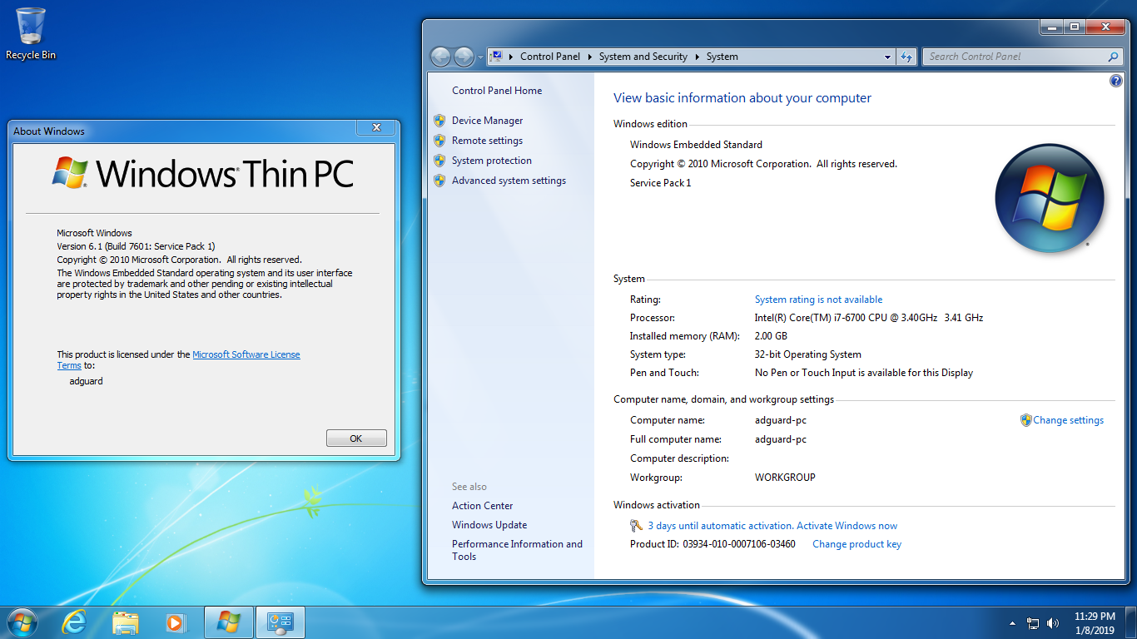Image resolution: width=1137 pixels, height=639 pixels.
Task: Open the clock showing 11:29 PM
Action: point(1095,623)
